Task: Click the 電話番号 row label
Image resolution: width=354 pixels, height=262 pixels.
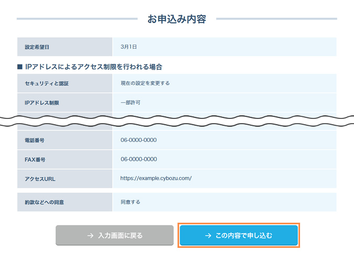Action: [x=36, y=140]
